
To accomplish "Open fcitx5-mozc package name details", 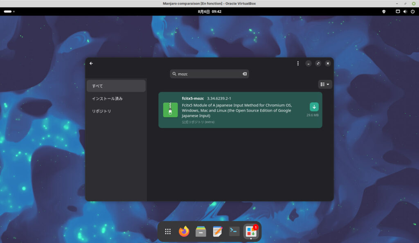I will pyautogui.click(x=193, y=98).
